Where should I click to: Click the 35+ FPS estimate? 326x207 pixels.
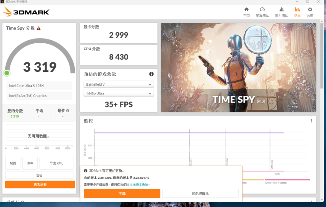pos(119,105)
